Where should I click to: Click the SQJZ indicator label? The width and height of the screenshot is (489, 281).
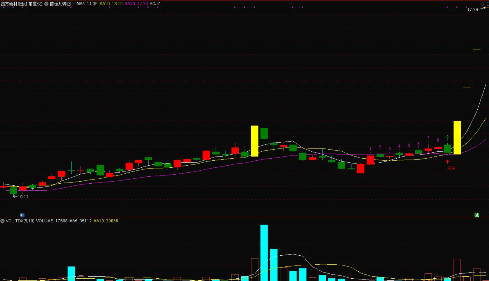pyautogui.click(x=155, y=4)
